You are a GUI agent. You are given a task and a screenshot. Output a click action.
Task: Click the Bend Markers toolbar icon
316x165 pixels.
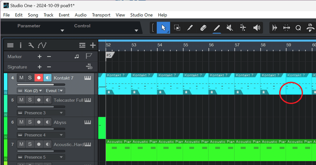pos(287,28)
